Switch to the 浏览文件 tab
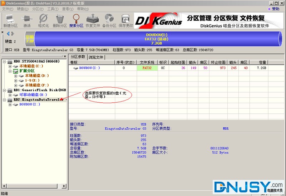 [x=96, y=57]
